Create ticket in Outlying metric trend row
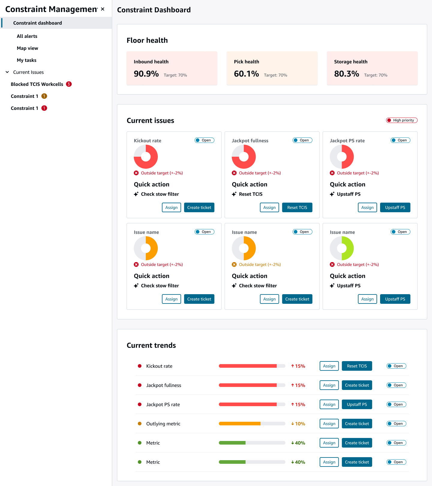The image size is (432, 486). pyautogui.click(x=357, y=424)
